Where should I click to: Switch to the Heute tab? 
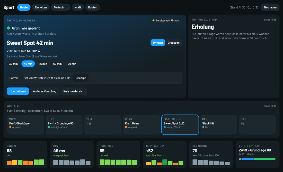tap(24, 7)
